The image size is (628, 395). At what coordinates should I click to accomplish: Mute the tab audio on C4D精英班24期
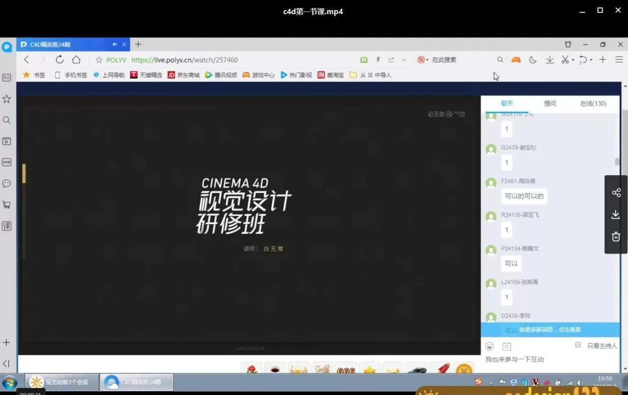point(114,44)
